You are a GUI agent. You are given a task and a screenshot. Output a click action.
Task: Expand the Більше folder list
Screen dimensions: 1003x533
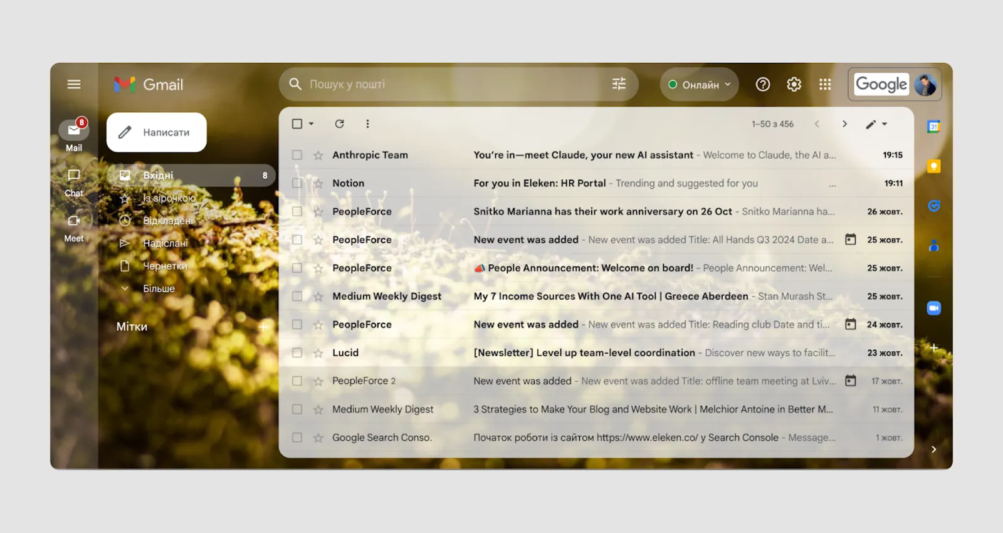click(x=159, y=288)
